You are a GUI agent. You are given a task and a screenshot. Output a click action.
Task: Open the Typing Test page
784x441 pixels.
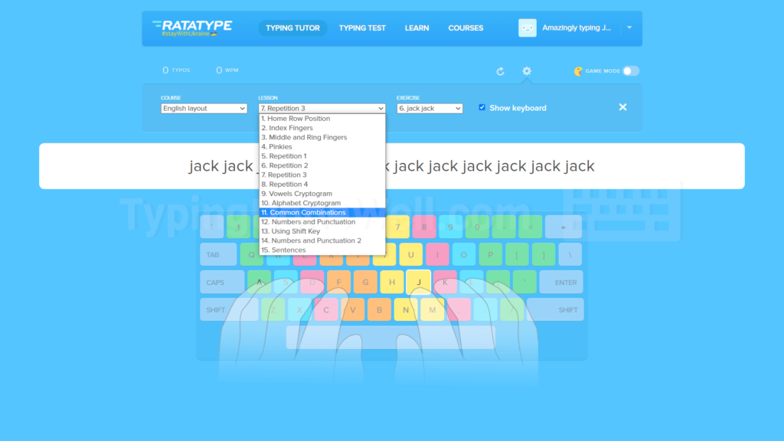362,28
